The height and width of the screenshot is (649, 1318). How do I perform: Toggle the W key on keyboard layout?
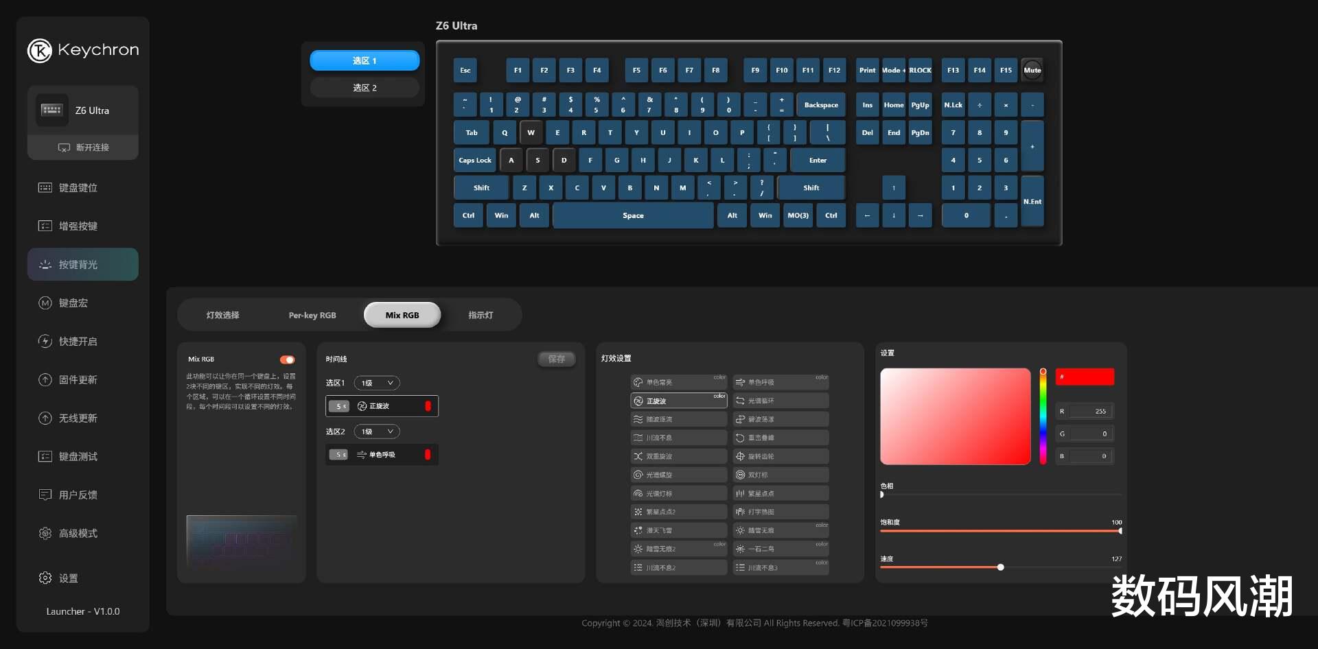pos(531,132)
